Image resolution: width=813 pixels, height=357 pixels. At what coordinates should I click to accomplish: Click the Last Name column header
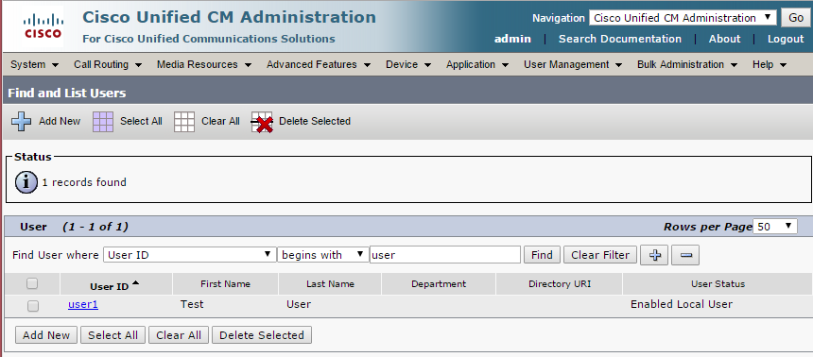tap(330, 284)
